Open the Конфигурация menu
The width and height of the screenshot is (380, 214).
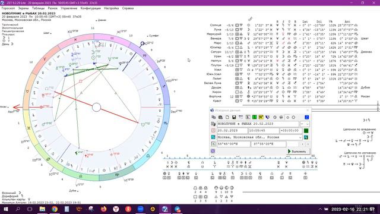91,8
